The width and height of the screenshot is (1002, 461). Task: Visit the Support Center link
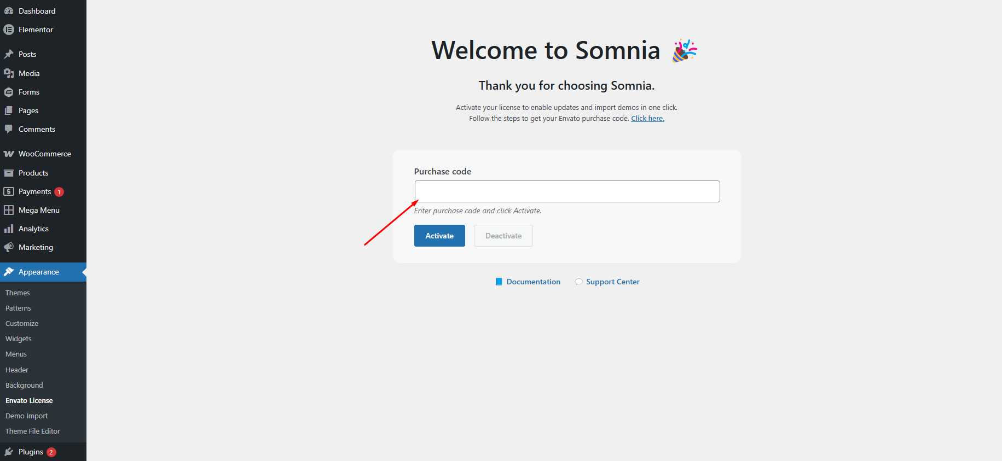tap(612, 282)
